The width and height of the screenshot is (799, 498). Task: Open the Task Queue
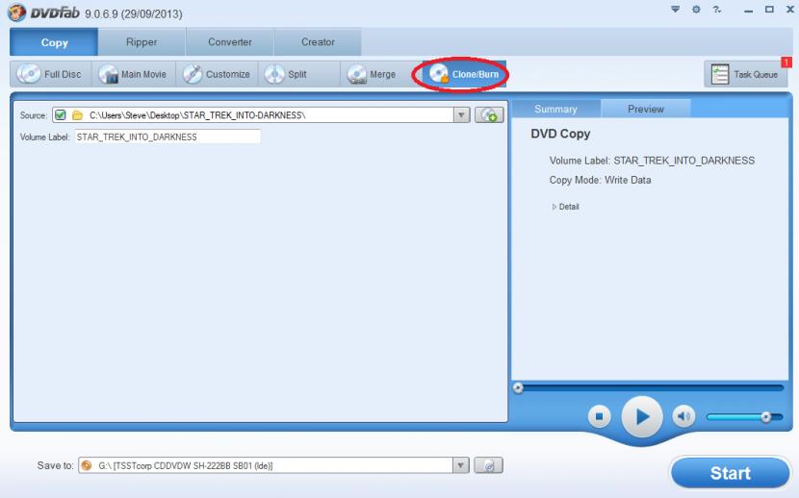pyautogui.click(x=745, y=74)
